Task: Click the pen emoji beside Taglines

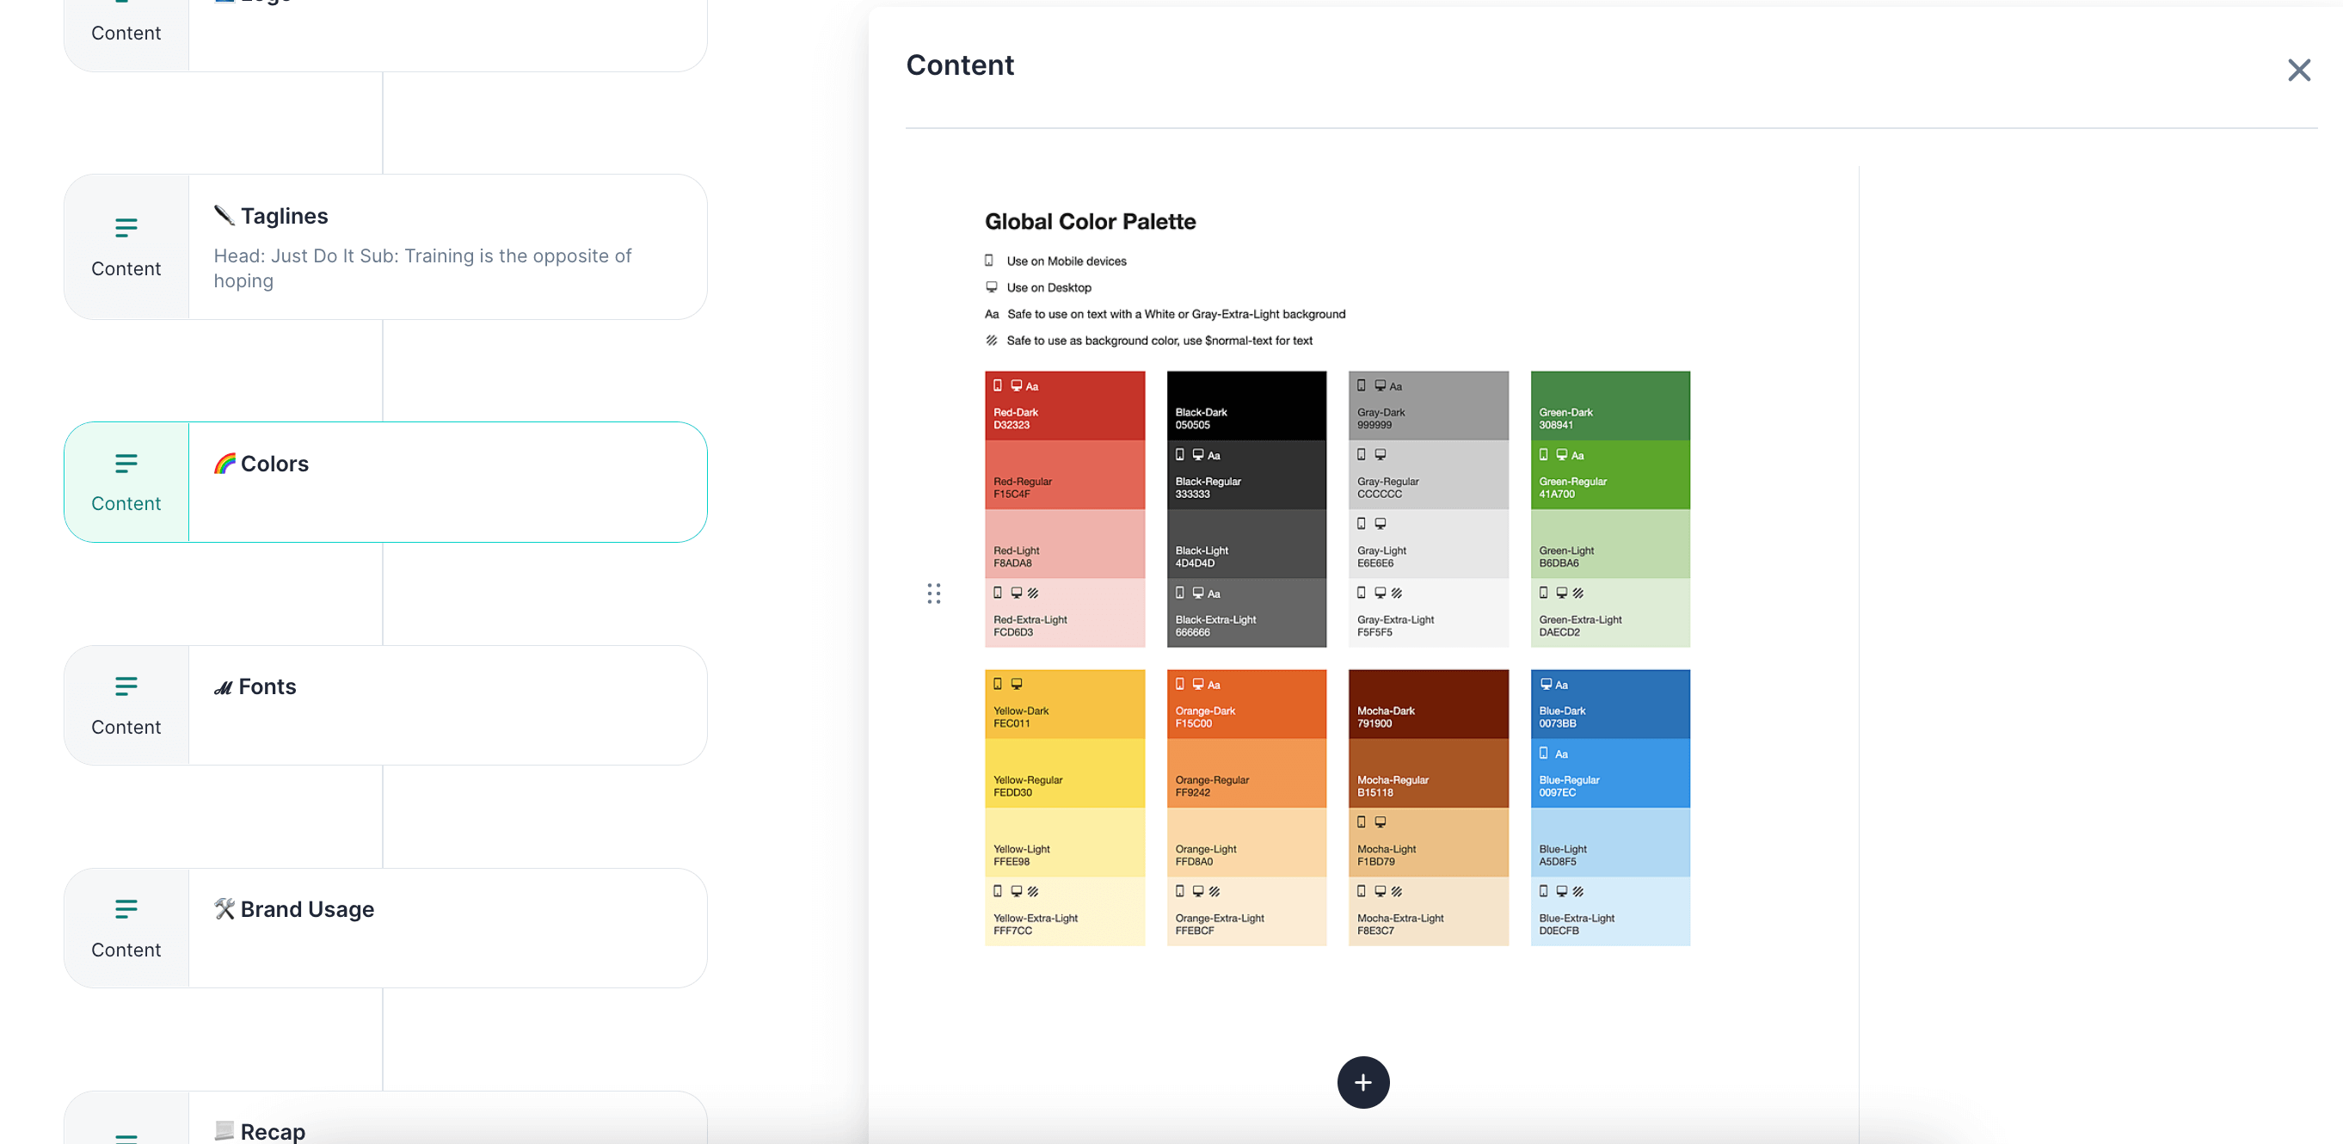Action: (x=224, y=216)
